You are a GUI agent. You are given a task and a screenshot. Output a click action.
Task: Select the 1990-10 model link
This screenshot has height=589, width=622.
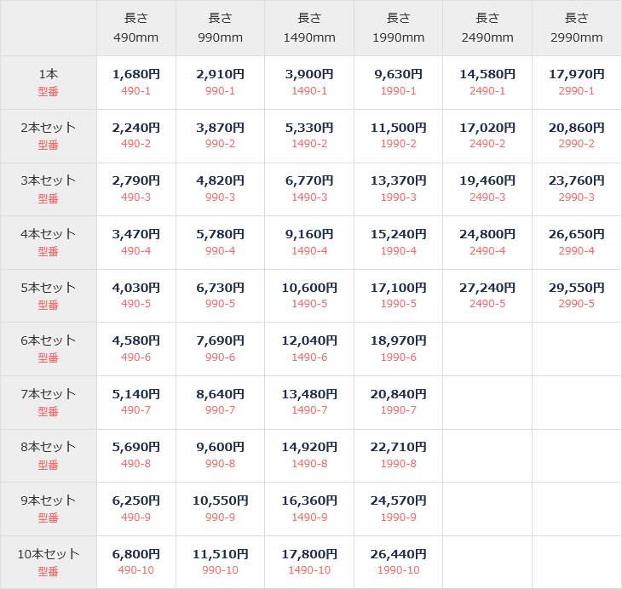pyautogui.click(x=398, y=570)
